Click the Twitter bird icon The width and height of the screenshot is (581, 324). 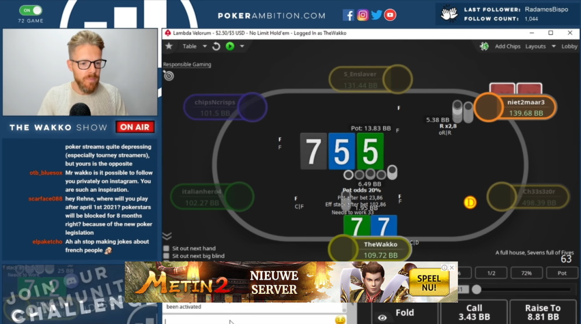tap(376, 15)
